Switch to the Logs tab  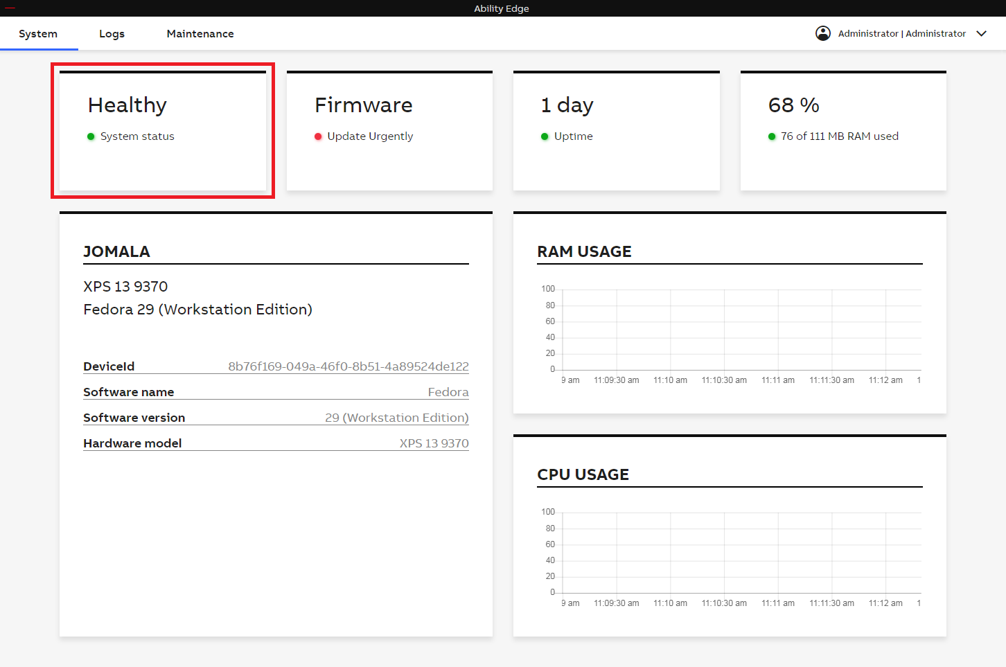pos(112,33)
